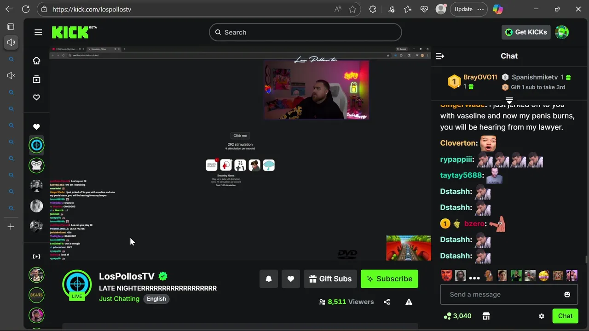Favorite this page with star icon
Viewport: 589px width, 331px height.
pyautogui.click(x=352, y=9)
